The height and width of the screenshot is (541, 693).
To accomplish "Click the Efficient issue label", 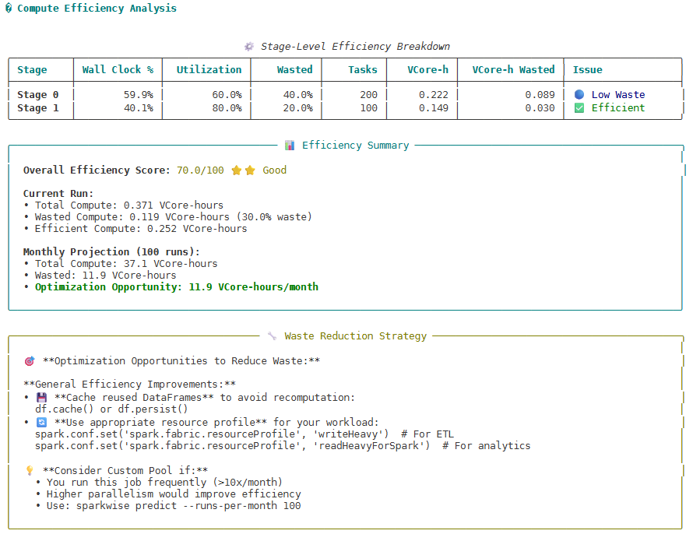I will pos(618,108).
